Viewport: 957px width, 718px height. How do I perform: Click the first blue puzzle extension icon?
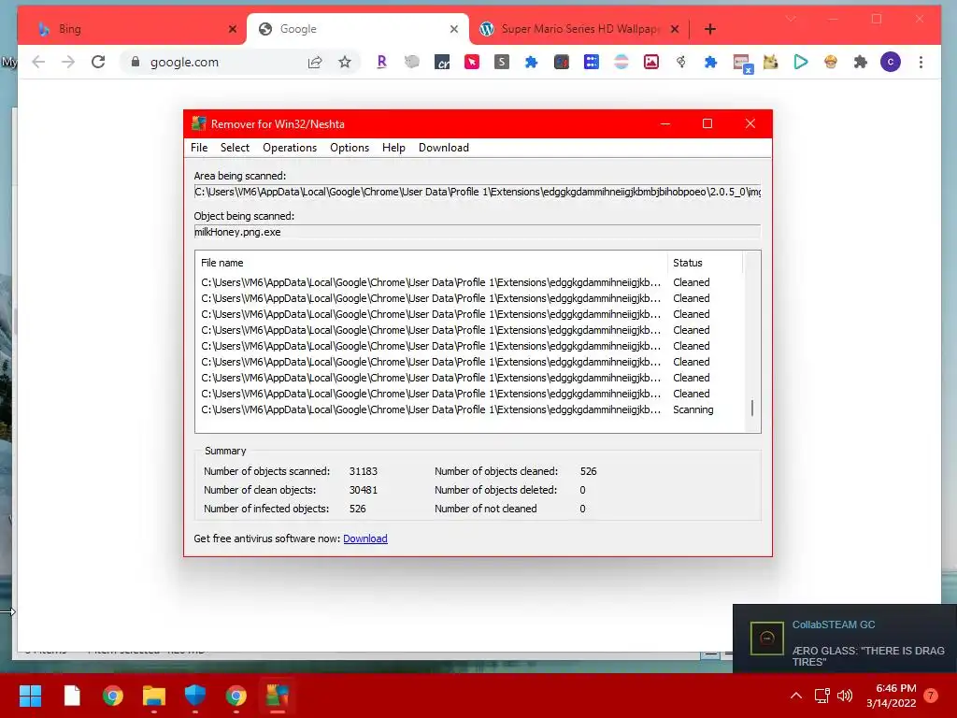point(532,62)
